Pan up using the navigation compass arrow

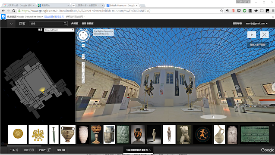point(83,32)
